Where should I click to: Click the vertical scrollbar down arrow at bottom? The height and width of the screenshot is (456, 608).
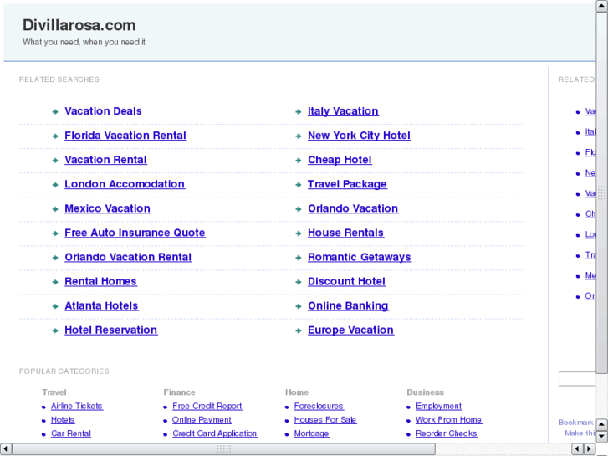click(x=602, y=437)
